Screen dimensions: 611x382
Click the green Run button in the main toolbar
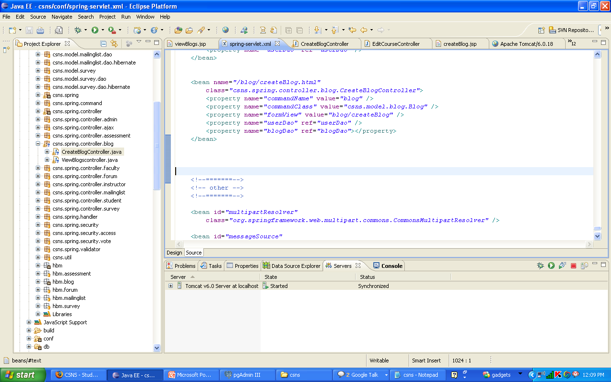[x=95, y=30]
